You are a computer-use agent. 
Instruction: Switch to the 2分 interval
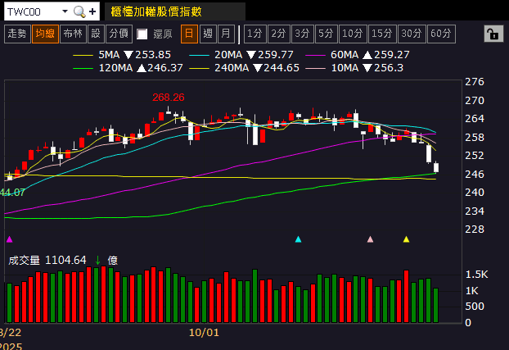coord(279,34)
